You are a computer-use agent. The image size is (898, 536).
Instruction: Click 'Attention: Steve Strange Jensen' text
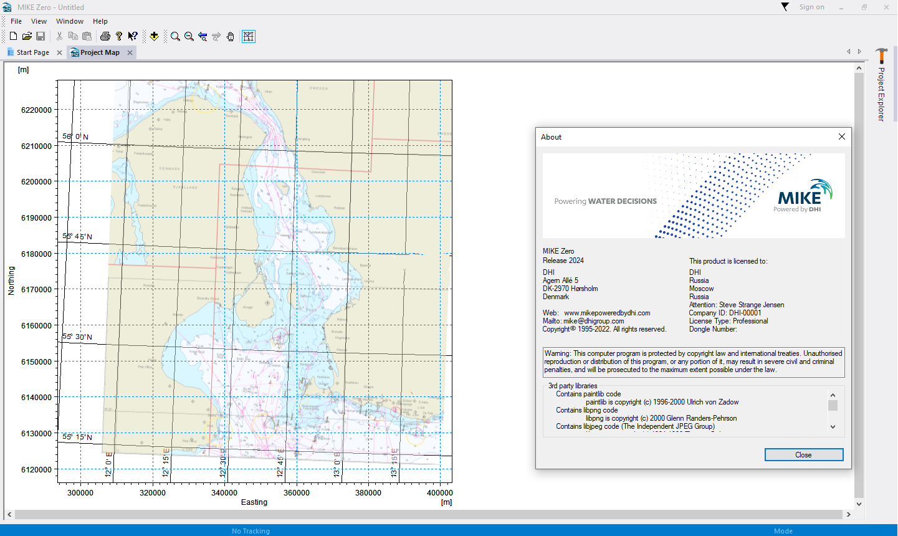(737, 305)
